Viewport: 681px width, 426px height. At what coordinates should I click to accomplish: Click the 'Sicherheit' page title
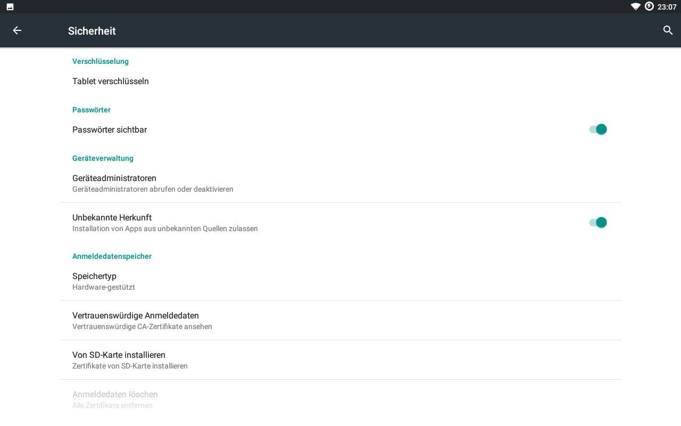point(92,31)
